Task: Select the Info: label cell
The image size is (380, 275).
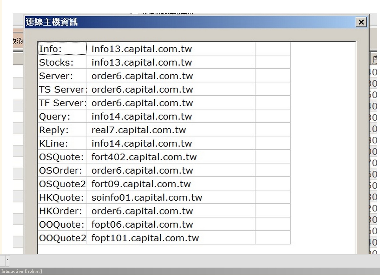Action: pos(62,49)
